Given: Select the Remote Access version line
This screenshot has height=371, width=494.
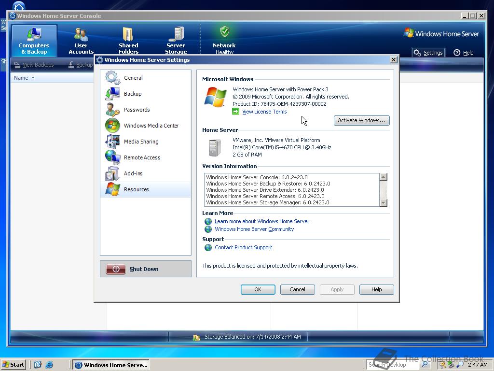Looking at the screenshot, I should [x=265, y=196].
